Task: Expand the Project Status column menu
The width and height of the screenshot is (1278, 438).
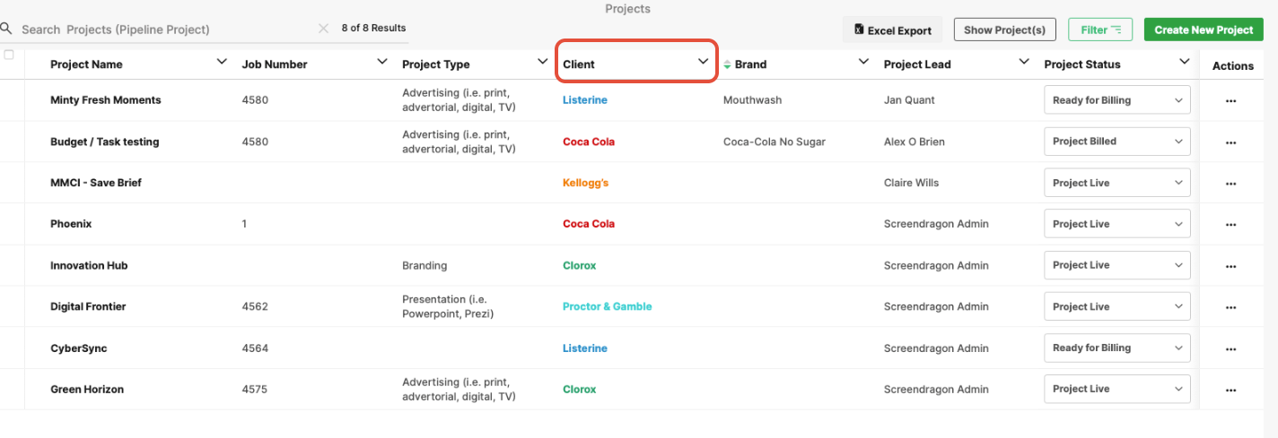Action: click(1184, 62)
